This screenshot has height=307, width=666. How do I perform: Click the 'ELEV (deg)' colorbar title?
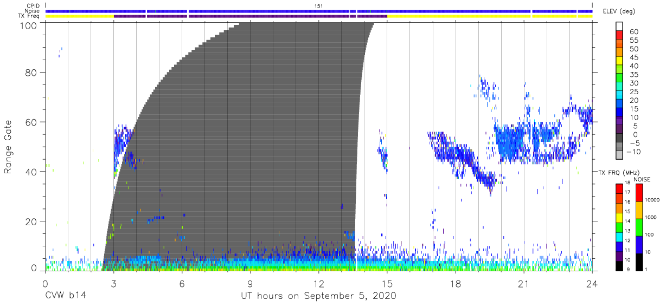[619, 11]
